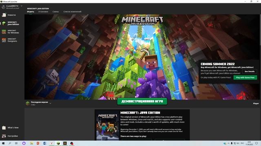
Task: Open the notification center icon
Action: (257, 143)
